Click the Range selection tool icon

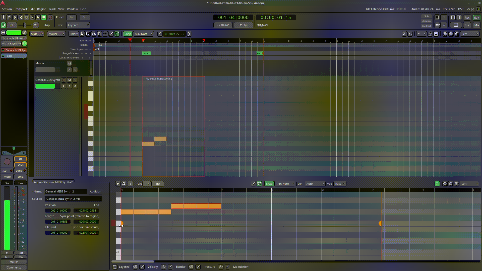tap(88, 34)
